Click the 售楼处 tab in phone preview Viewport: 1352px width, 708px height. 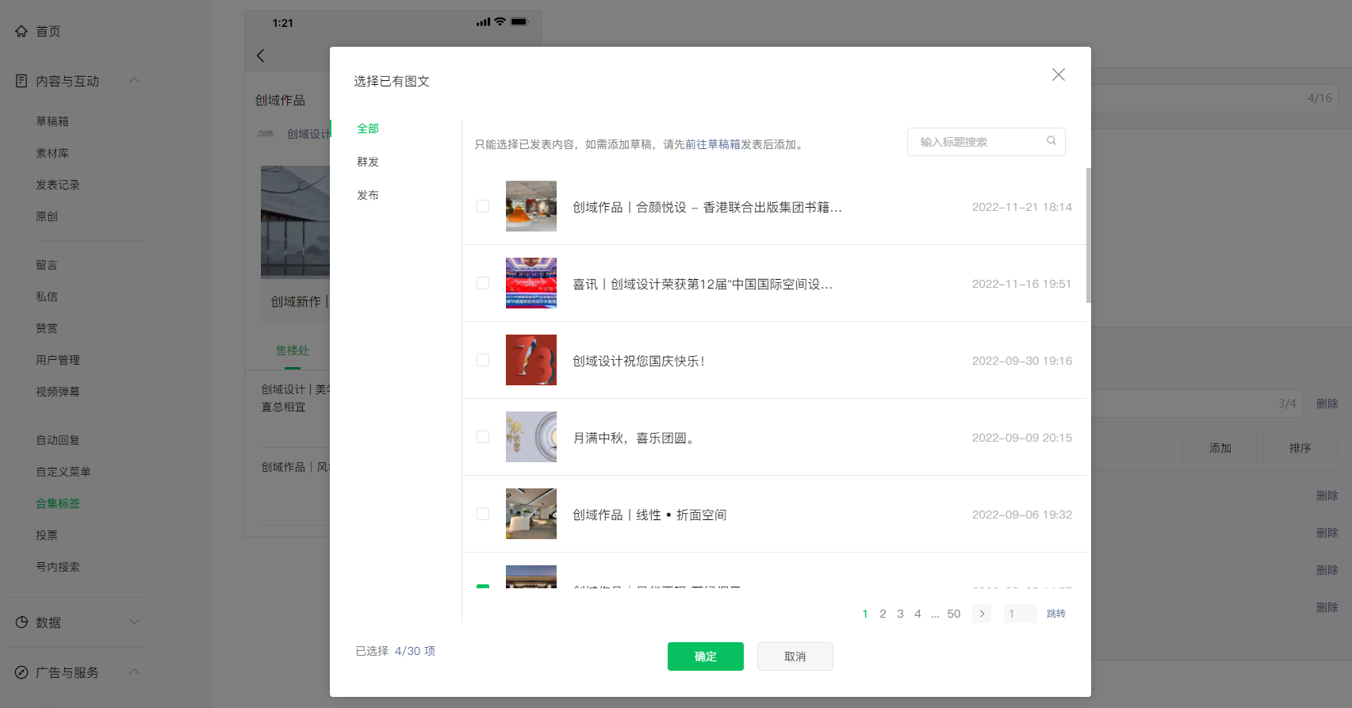293,350
